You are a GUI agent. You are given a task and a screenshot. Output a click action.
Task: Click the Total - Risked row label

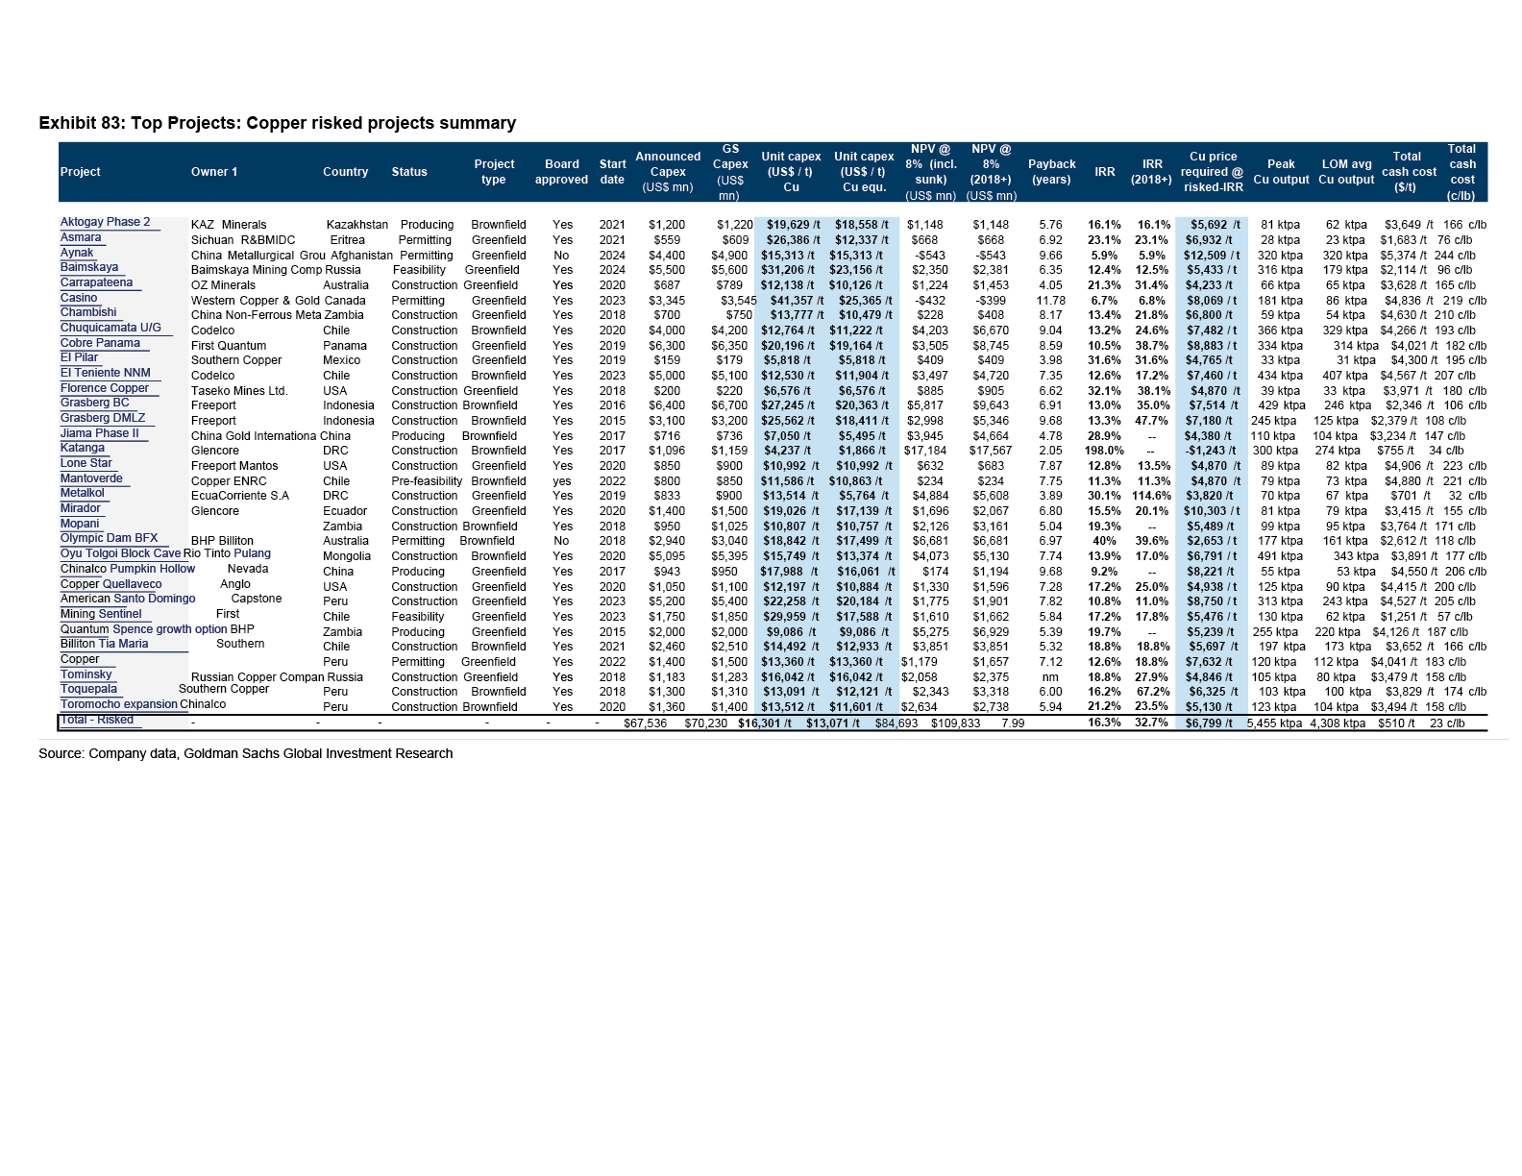97,720
